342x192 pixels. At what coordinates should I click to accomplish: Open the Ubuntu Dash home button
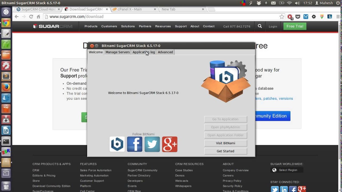6,12
